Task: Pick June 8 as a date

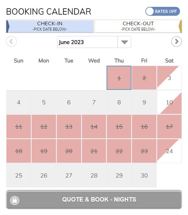Action: 119,102
